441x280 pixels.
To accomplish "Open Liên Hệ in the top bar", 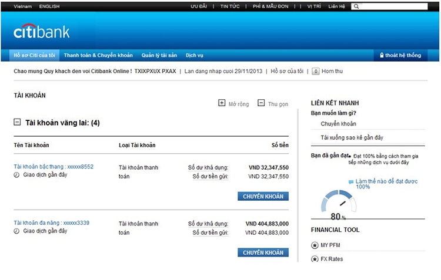I will pyautogui.click(x=336, y=6).
